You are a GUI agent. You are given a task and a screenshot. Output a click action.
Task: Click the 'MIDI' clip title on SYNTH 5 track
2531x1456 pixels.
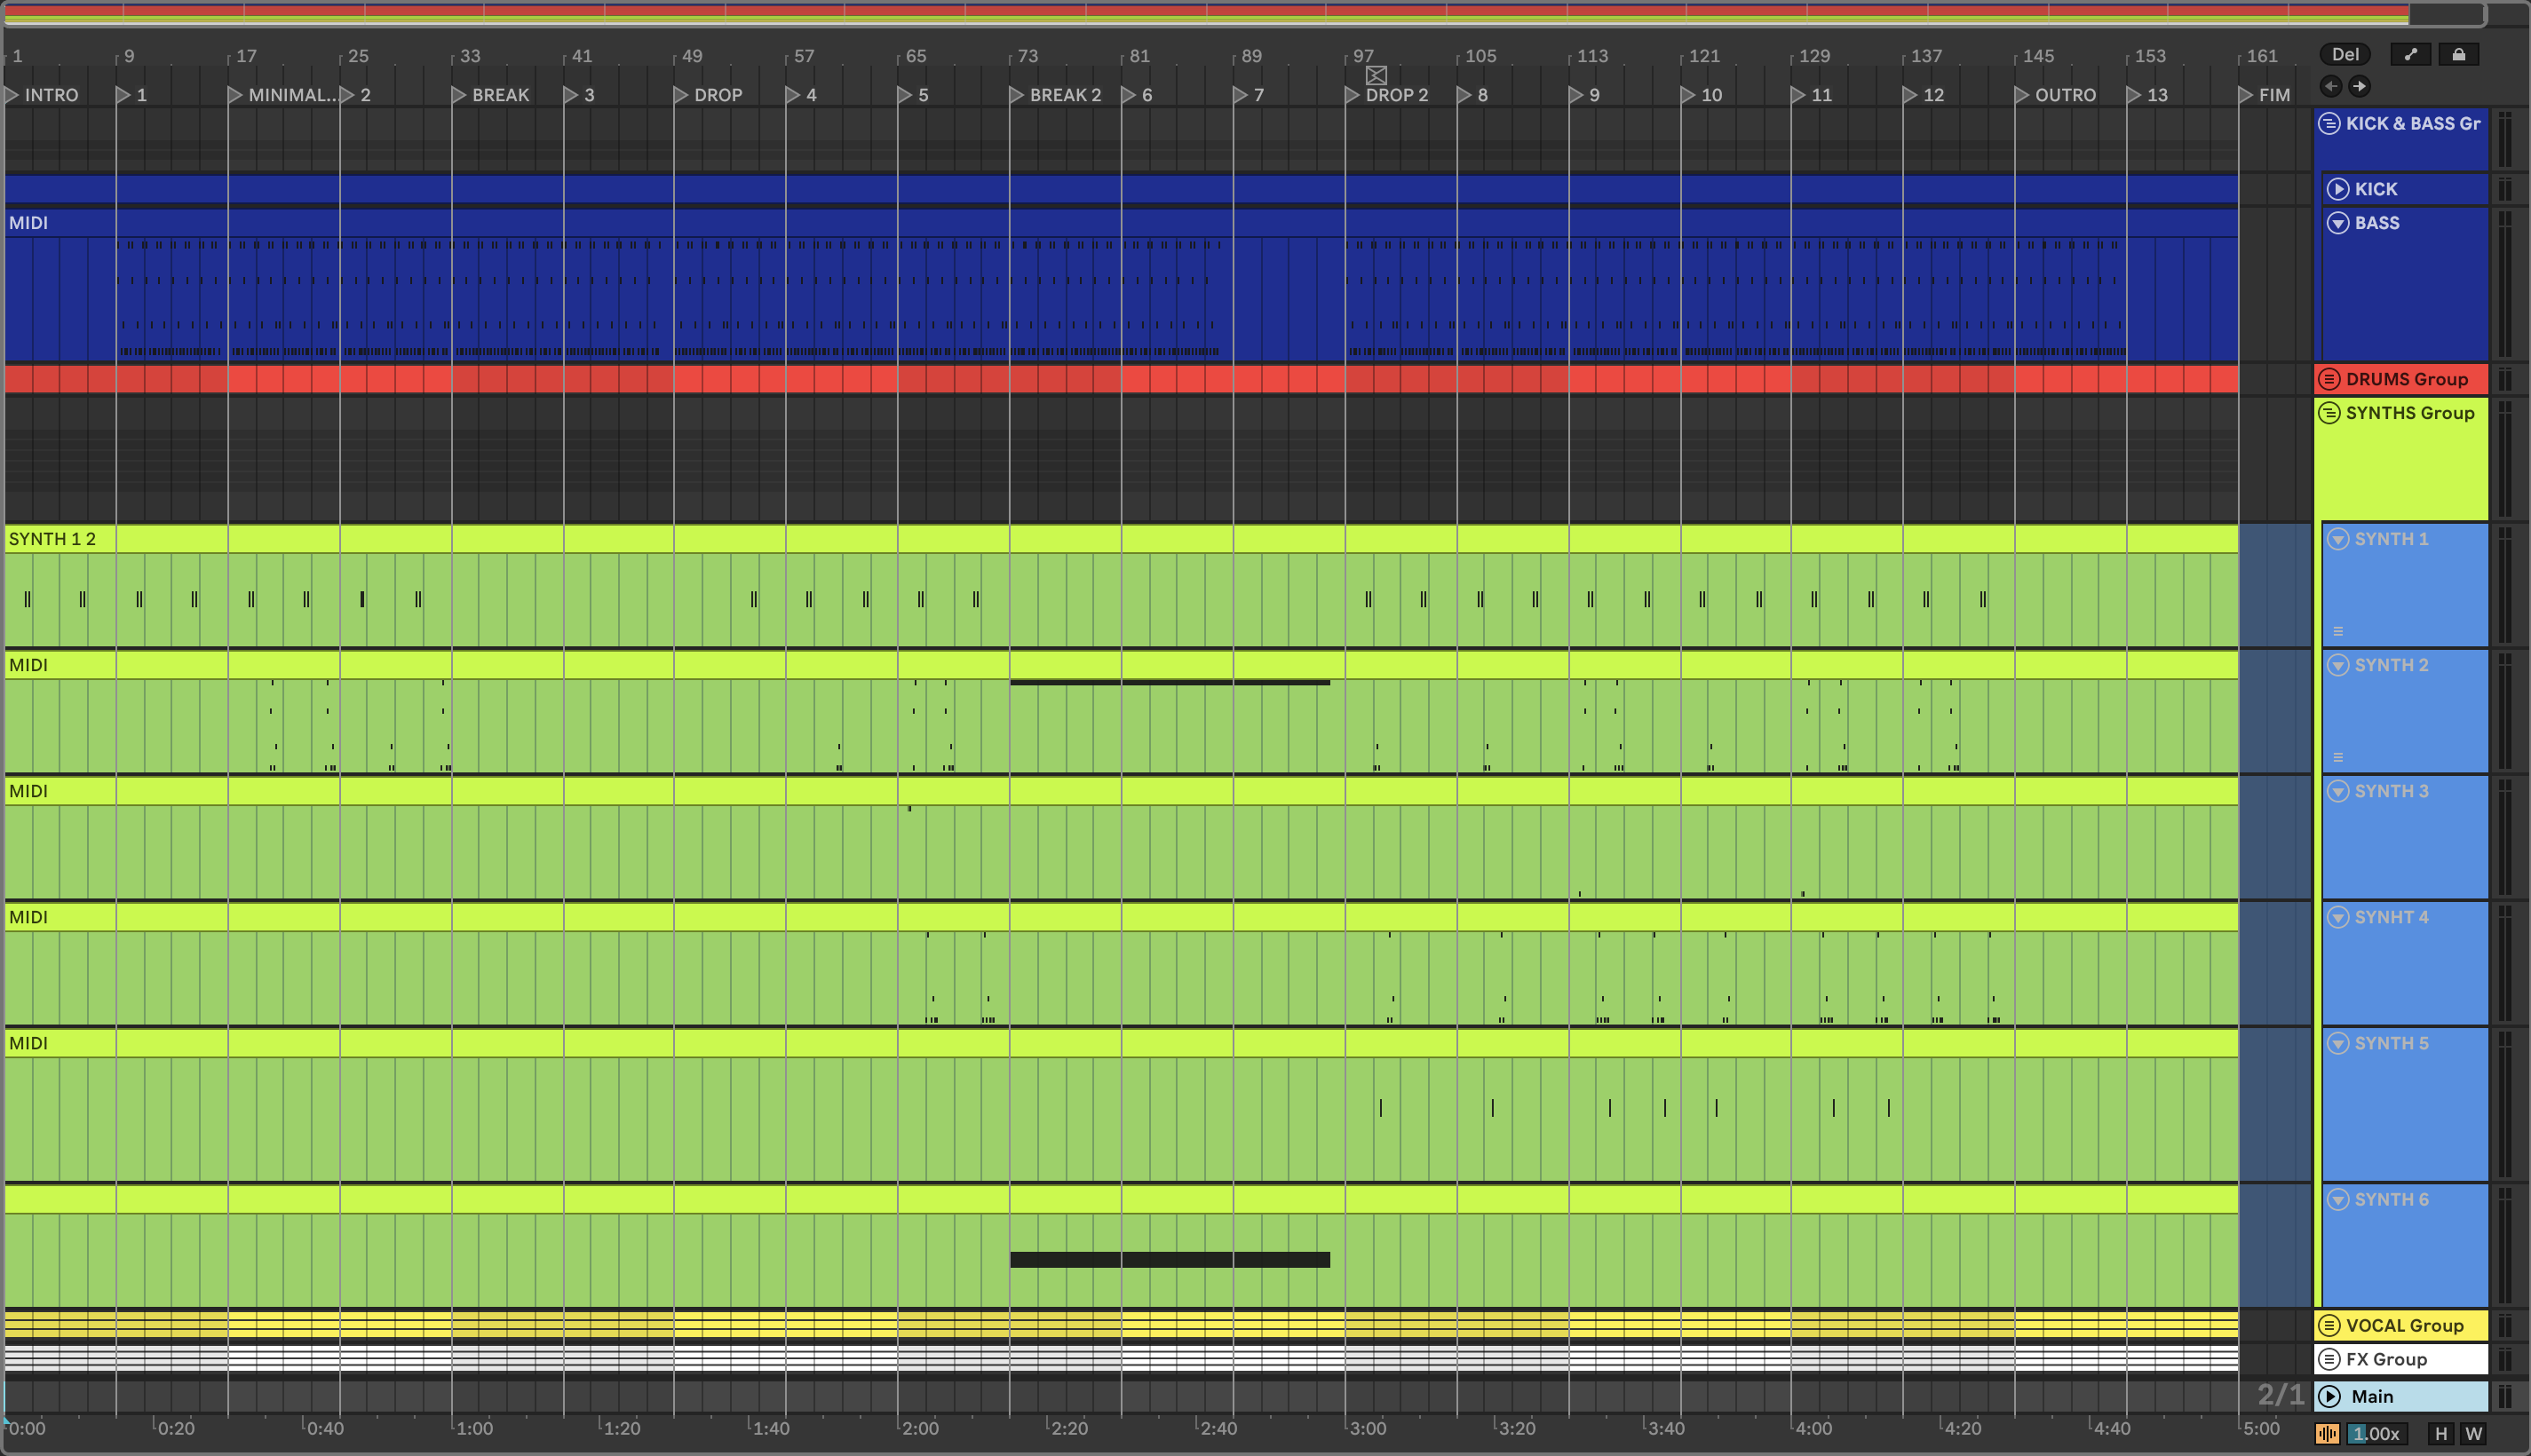pyautogui.click(x=28, y=1043)
